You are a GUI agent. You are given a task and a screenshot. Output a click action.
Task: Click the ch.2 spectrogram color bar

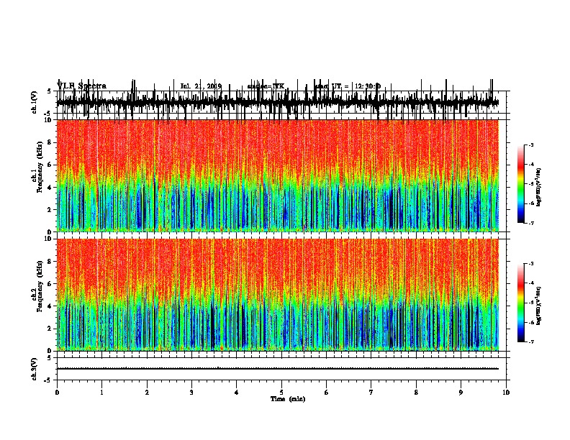point(520,303)
